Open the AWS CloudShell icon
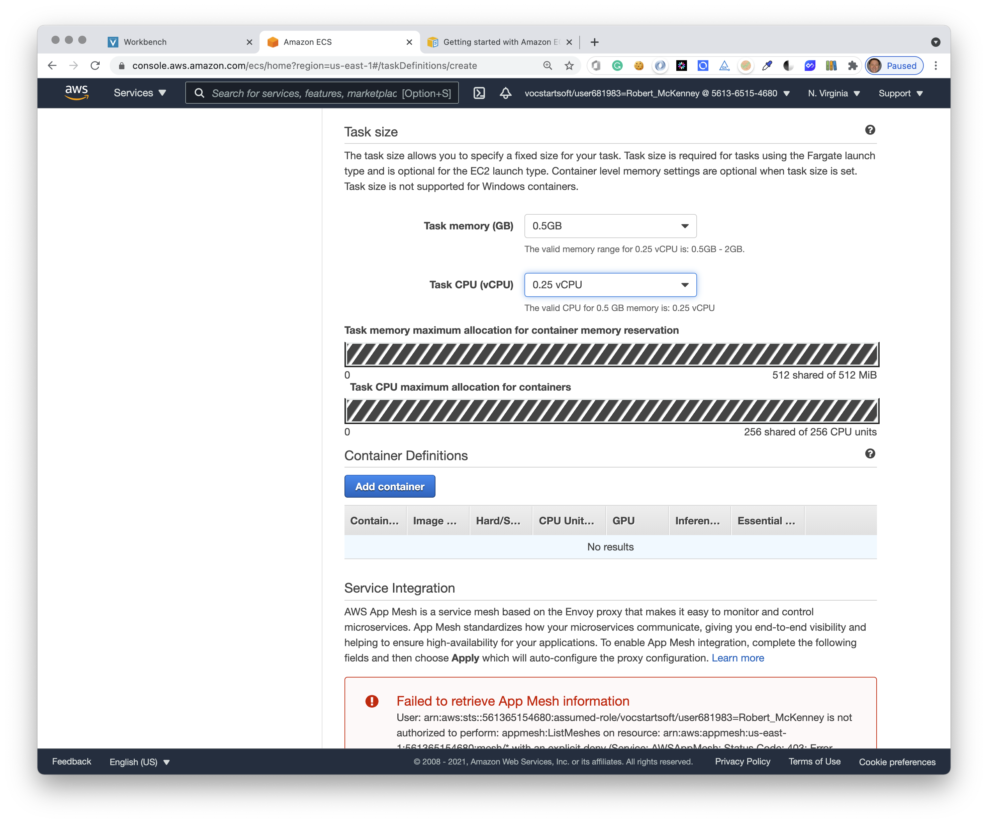Screen dimensions: 988x824 click(479, 93)
